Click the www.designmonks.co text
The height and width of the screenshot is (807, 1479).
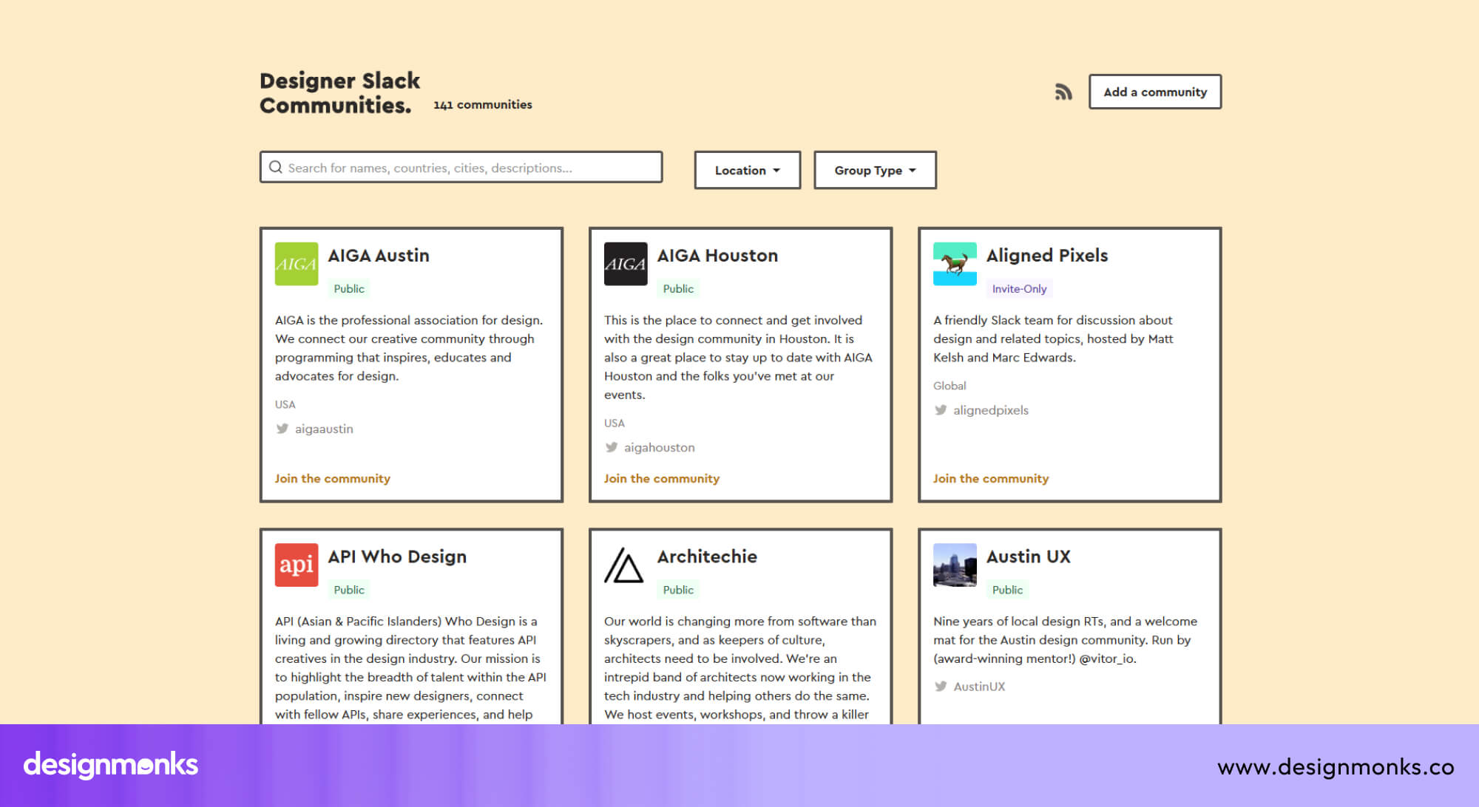(1336, 767)
